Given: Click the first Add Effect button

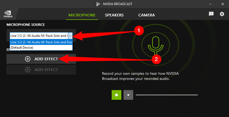Looking at the screenshot, I should coord(41,59).
